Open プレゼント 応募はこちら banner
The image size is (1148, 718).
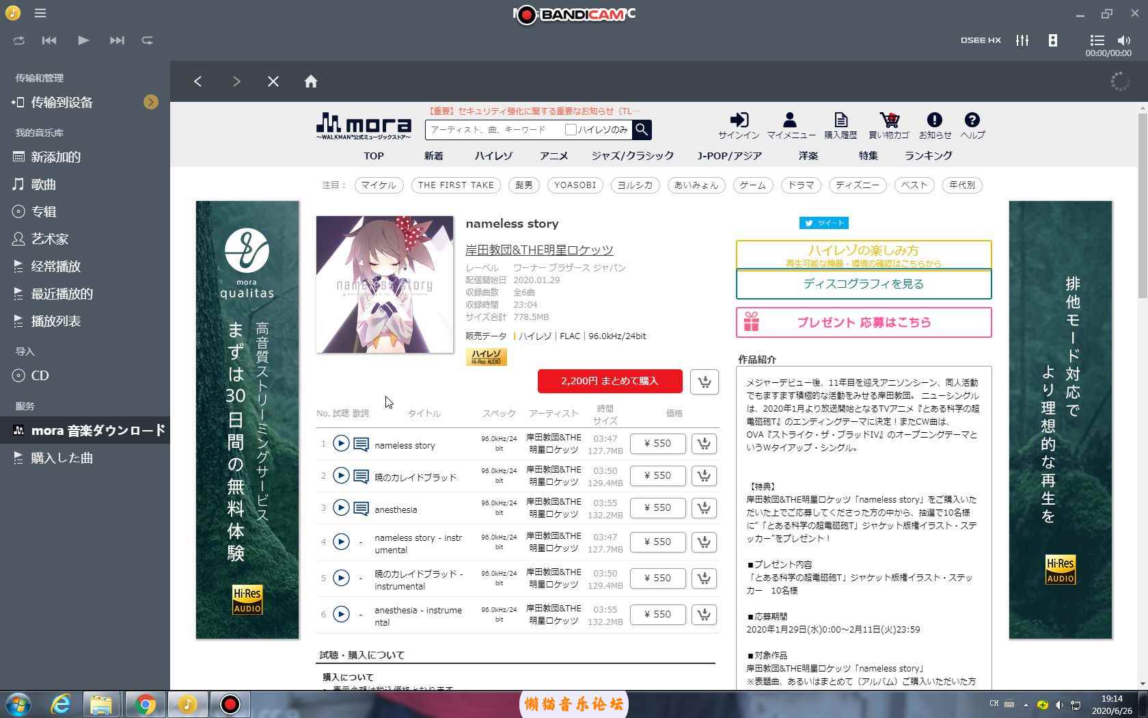tap(864, 322)
